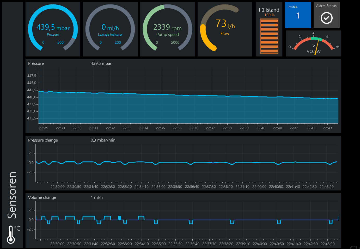Click the 439,5 mbar gauge reading
The image size is (360, 249).
53,27
